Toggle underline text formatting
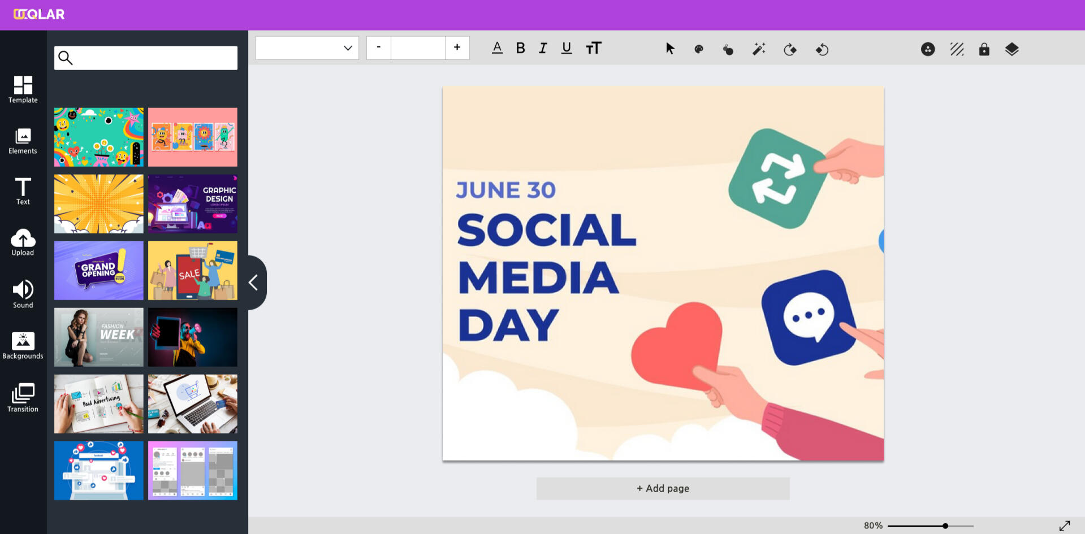This screenshot has width=1085, height=534. point(567,49)
